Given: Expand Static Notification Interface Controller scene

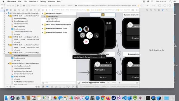Looking at the screenshot, I should [43, 25].
